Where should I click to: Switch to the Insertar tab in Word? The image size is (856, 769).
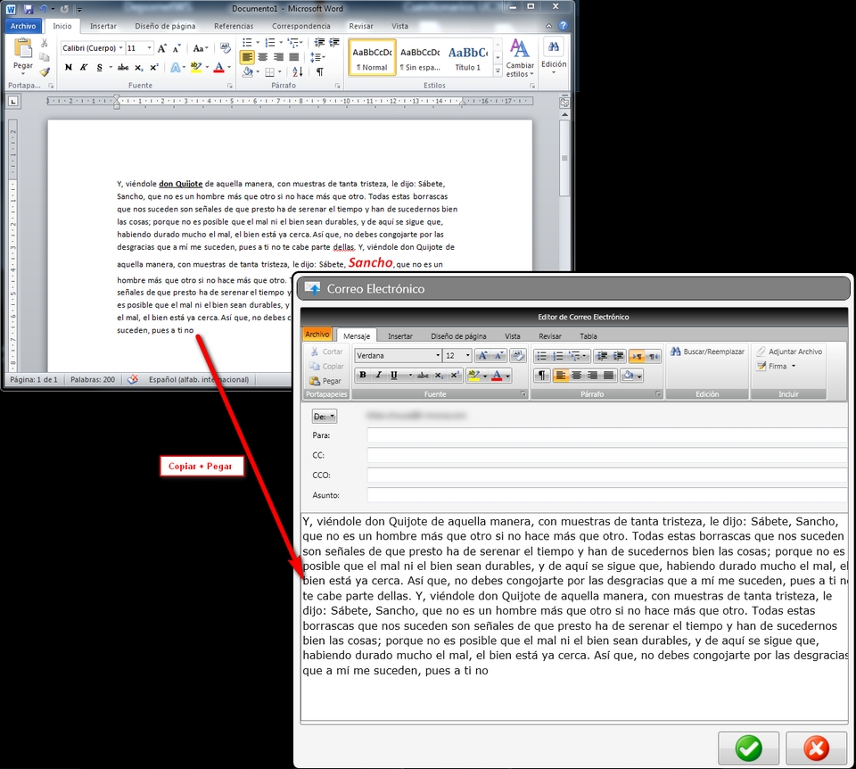(x=103, y=26)
